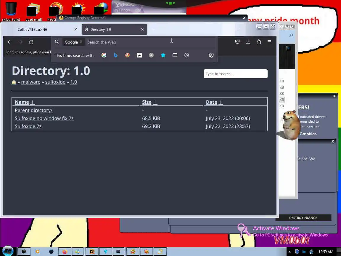Open the Extensions puzzle icon
The width and height of the screenshot is (341, 256).
259,42
